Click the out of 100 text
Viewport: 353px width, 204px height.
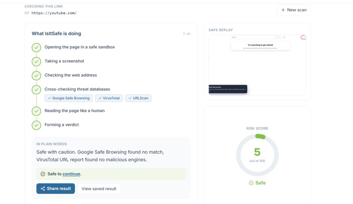[x=257, y=161]
